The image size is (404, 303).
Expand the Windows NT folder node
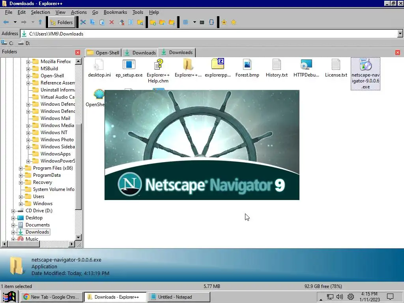click(x=28, y=133)
